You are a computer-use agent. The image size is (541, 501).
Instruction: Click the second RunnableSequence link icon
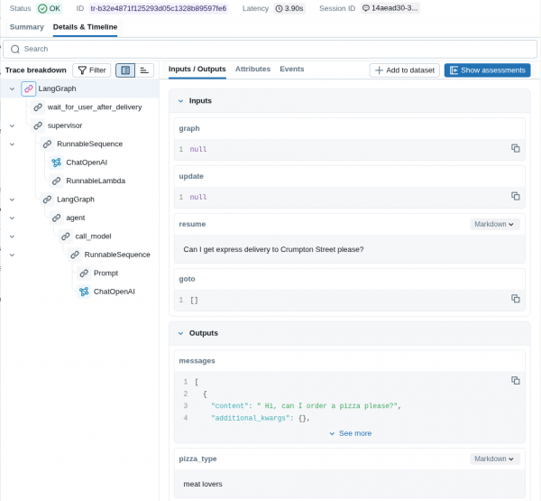coord(75,255)
